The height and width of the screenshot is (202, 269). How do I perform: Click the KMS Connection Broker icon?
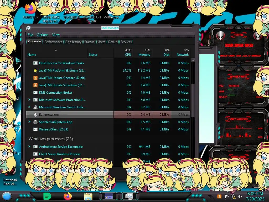click(35, 92)
